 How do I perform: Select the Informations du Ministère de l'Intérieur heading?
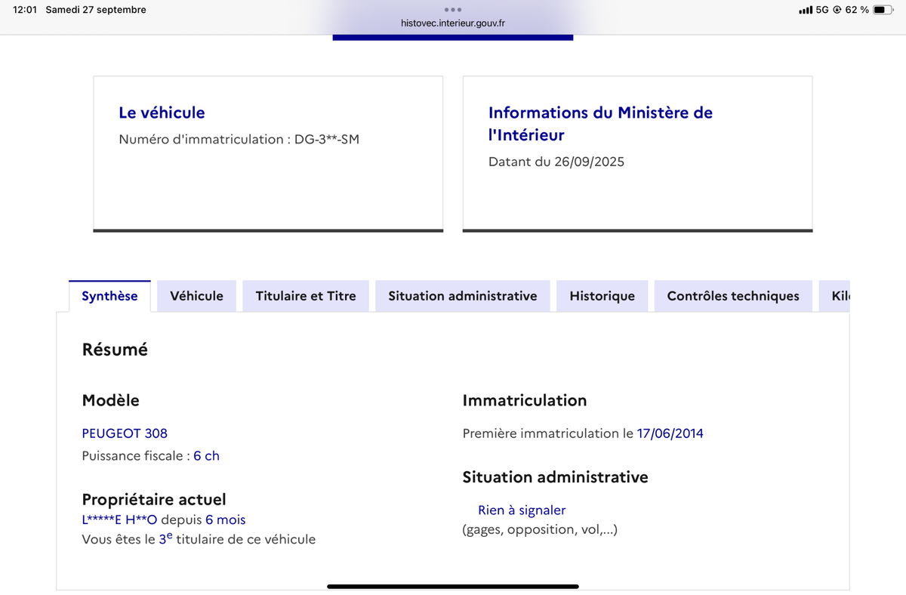[600, 124]
